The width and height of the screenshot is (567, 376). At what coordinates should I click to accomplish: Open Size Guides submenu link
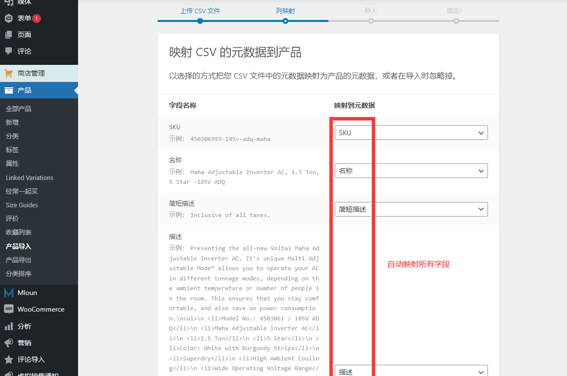click(x=22, y=205)
